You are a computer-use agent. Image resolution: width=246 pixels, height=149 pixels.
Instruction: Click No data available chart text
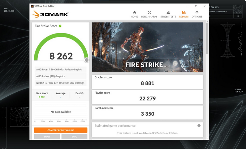tap(61, 112)
